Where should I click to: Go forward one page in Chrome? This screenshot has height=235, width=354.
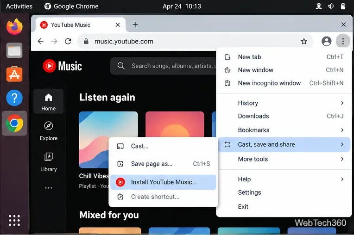tap(54, 41)
